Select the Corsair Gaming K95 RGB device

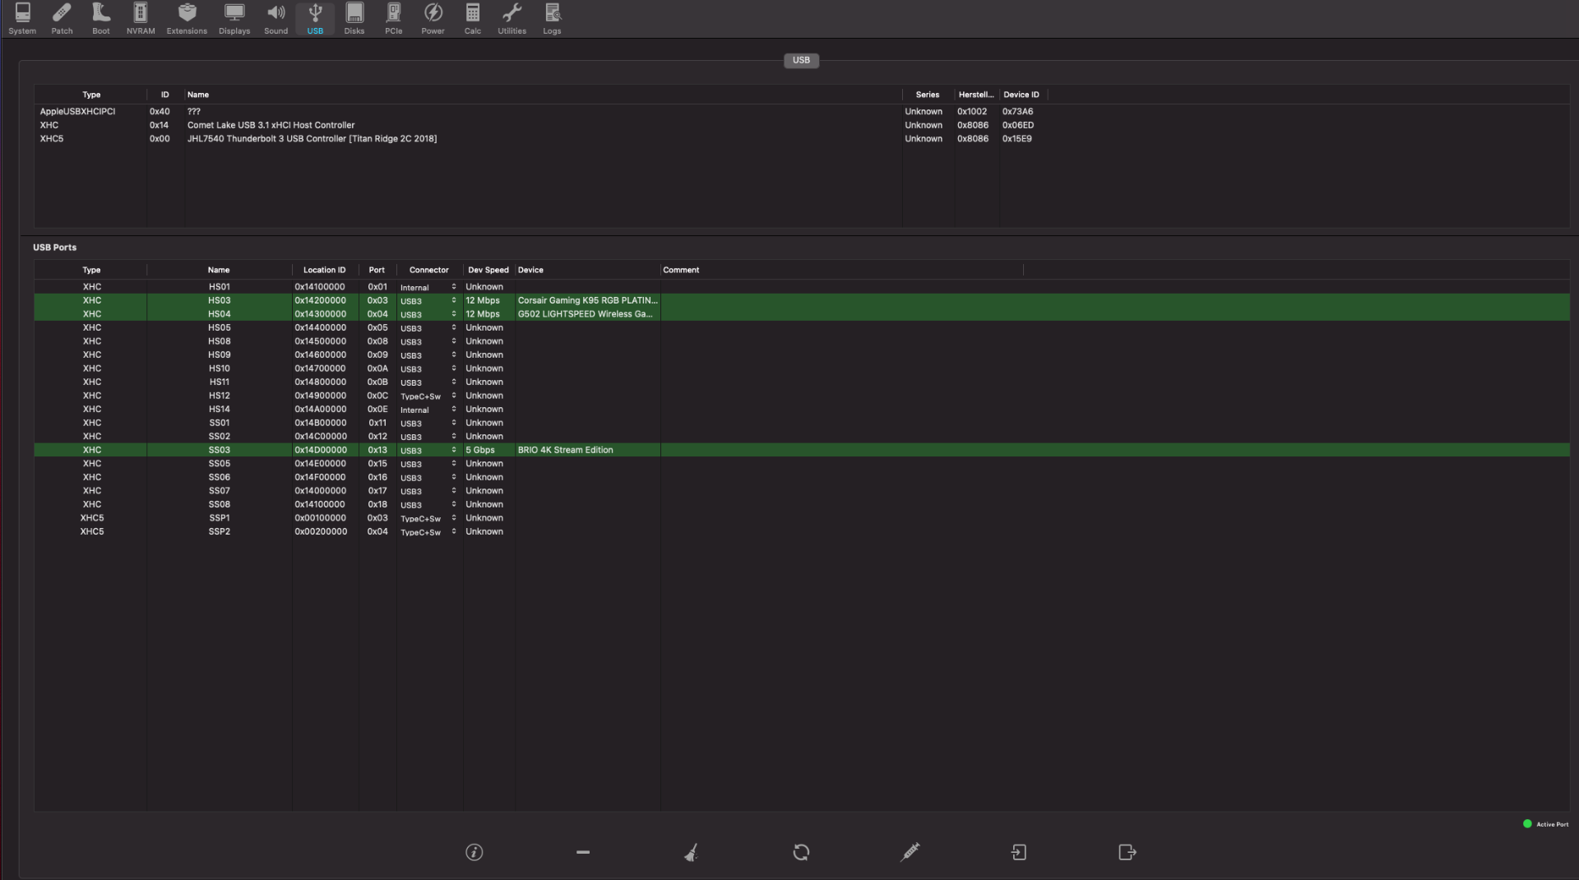[x=587, y=300]
